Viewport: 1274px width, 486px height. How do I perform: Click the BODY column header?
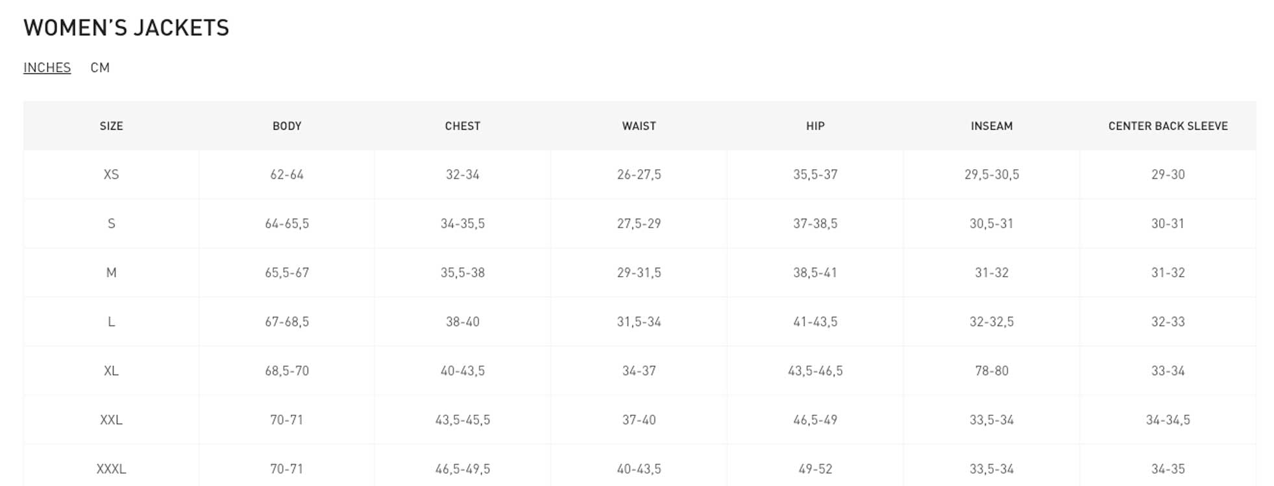[x=287, y=126]
